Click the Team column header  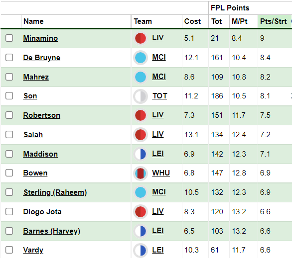143,21
